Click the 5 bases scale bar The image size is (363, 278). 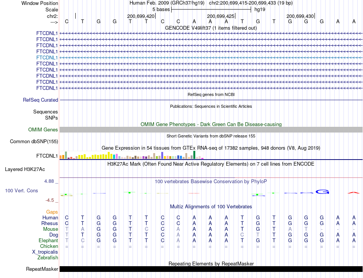pos(211,10)
